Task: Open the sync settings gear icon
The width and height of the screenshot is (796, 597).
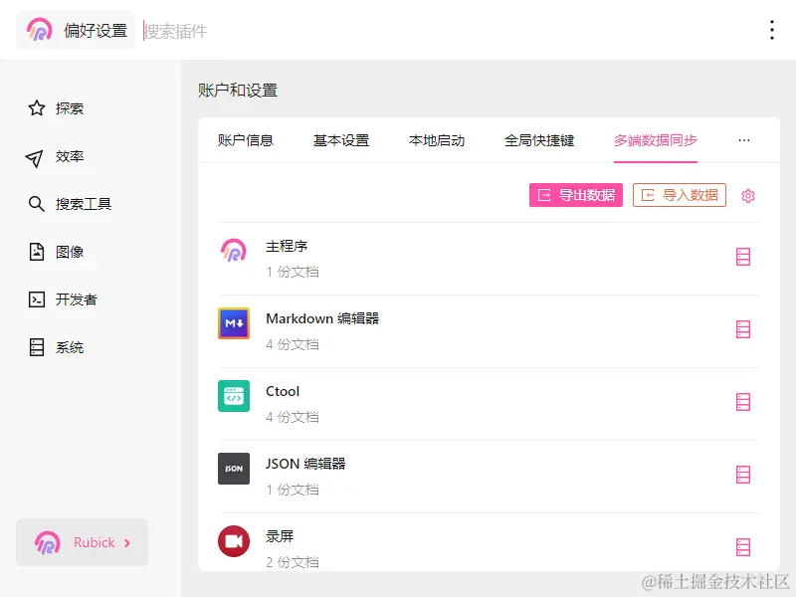Action: coord(748,195)
